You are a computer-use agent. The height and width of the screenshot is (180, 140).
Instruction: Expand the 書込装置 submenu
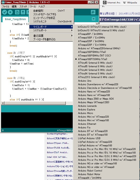click(51, 36)
